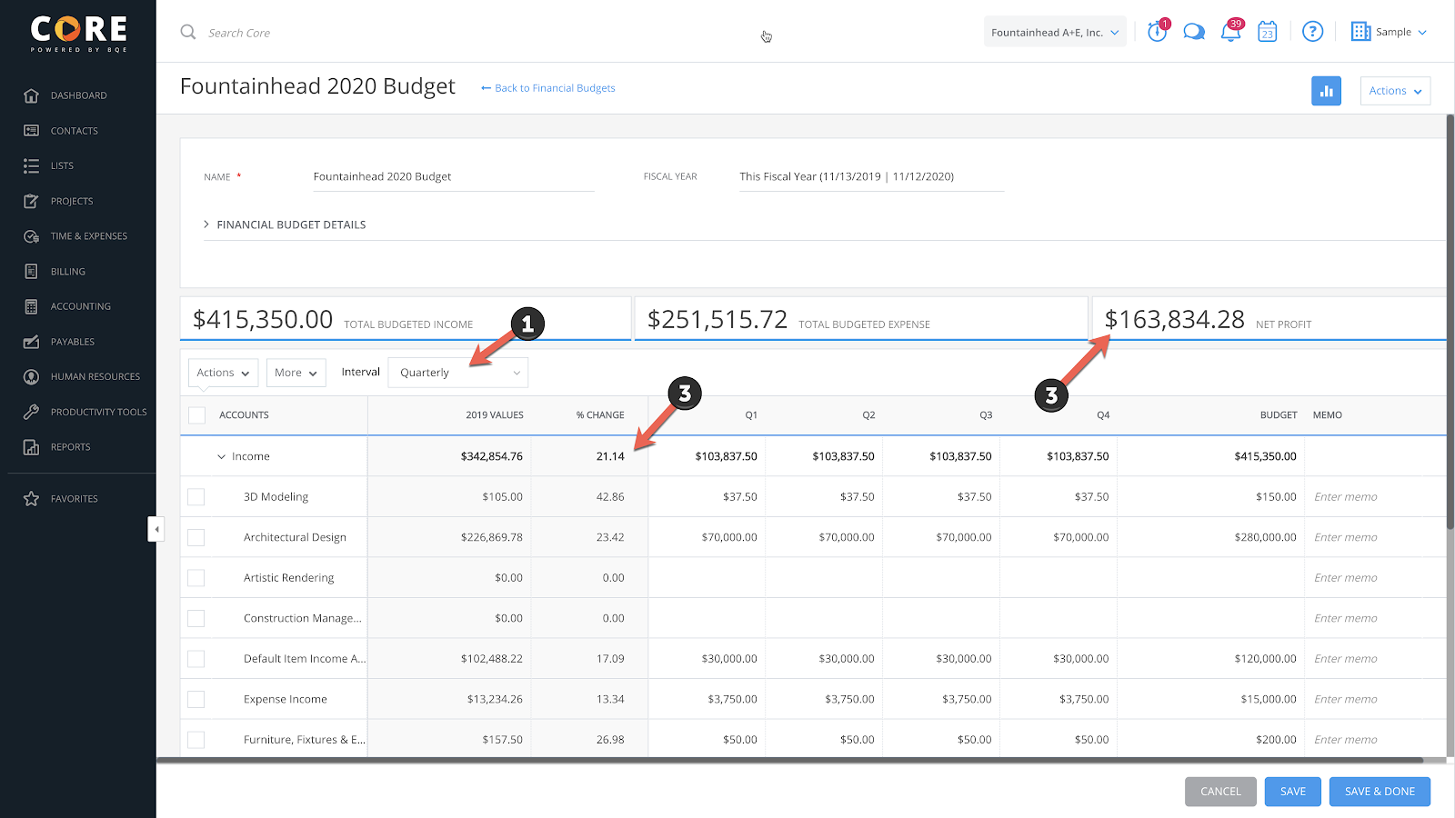Click the Save button
This screenshot has height=818, width=1455.
(1293, 792)
